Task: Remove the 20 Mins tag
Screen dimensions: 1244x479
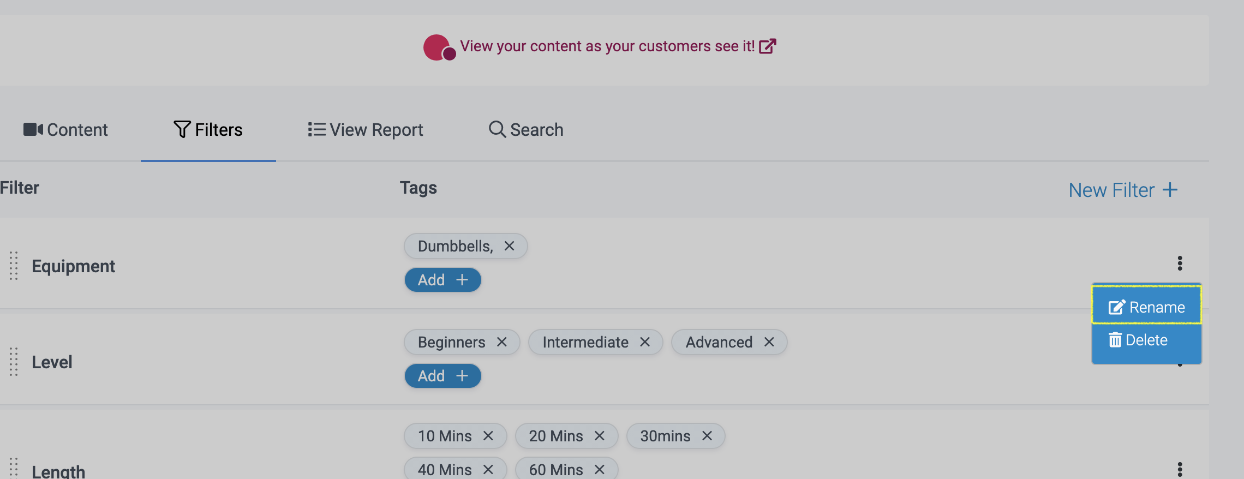Action: point(599,436)
